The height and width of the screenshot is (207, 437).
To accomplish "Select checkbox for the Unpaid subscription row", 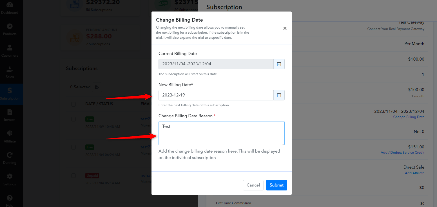I will click(73, 176).
